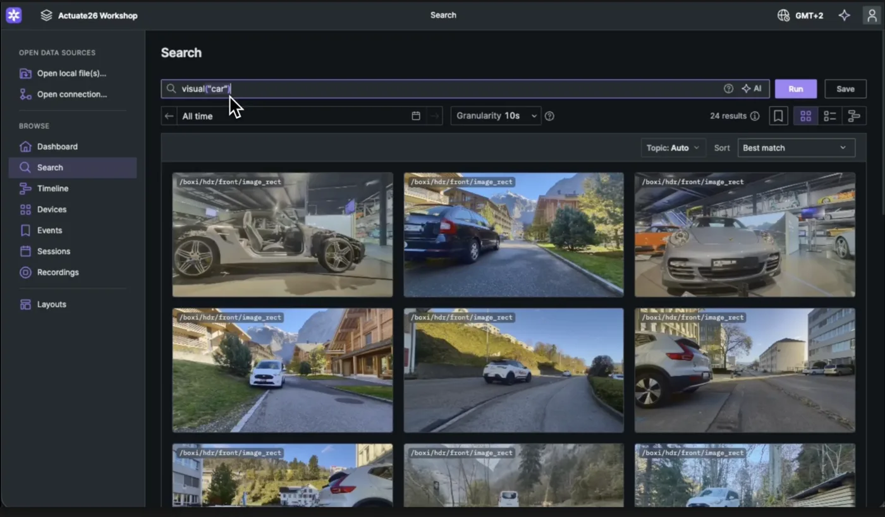Viewport: 885px width, 517px height.
Task: Click the Sessions calendar icon
Action: click(x=25, y=251)
